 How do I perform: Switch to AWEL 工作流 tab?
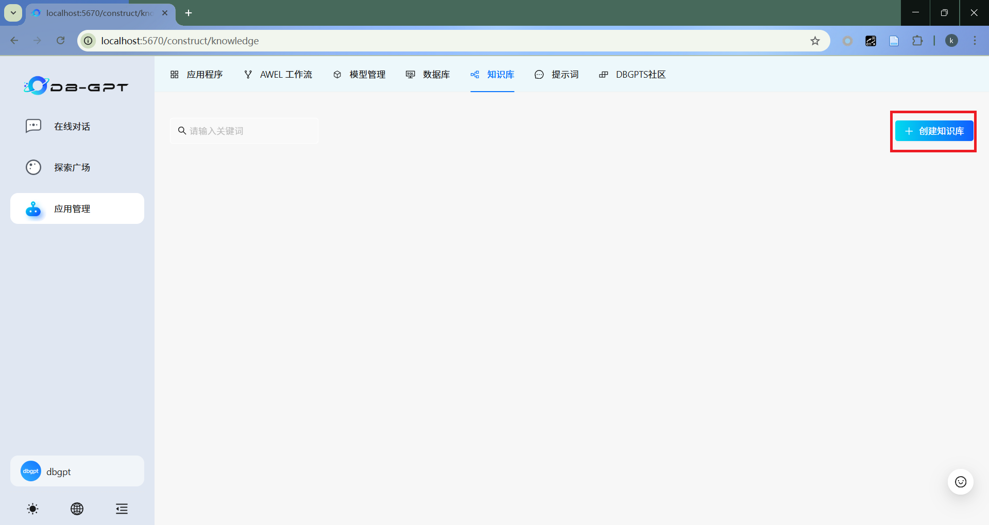click(278, 75)
